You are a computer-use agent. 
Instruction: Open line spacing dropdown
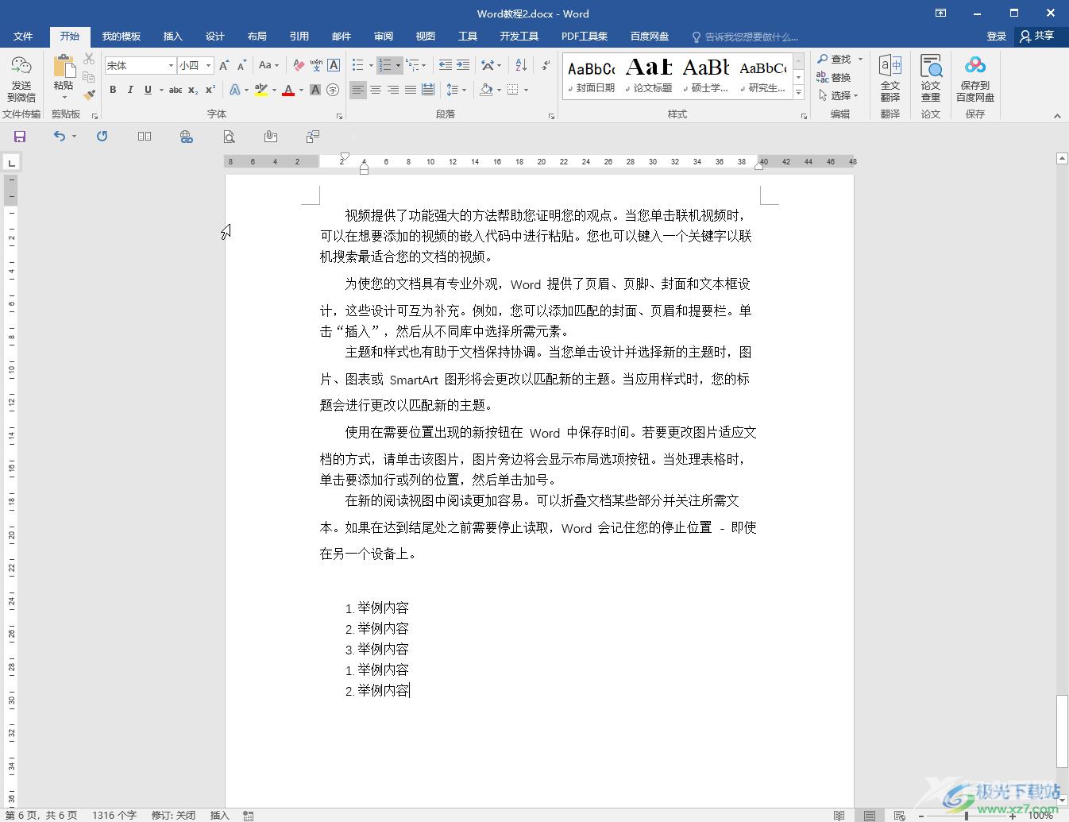click(464, 90)
